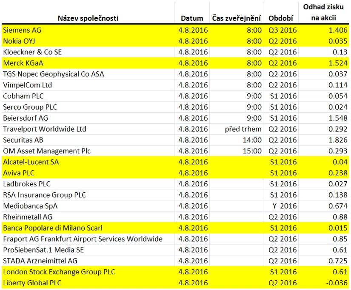Click Serco Group estimate value 0.024
This screenshot has width=351, height=290.
tap(338, 107)
